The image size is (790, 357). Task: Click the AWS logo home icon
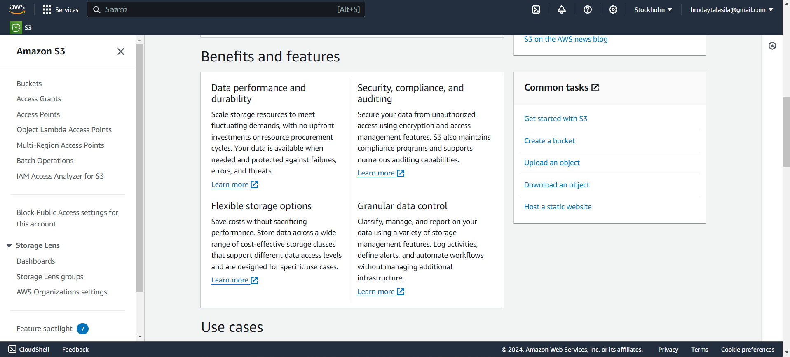pyautogui.click(x=17, y=9)
